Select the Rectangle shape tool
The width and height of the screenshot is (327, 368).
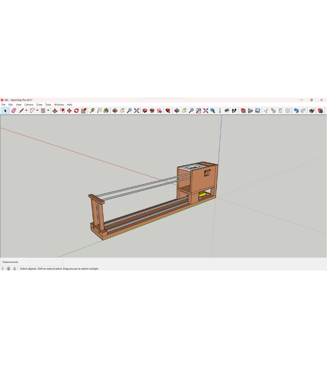[43, 111]
